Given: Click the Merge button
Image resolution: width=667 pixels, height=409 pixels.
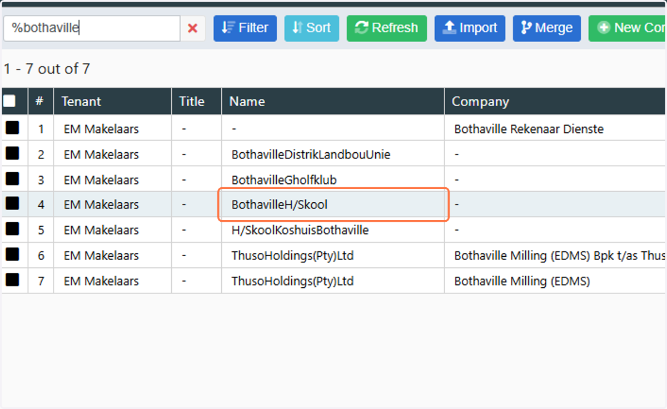Looking at the screenshot, I should tap(547, 28).
